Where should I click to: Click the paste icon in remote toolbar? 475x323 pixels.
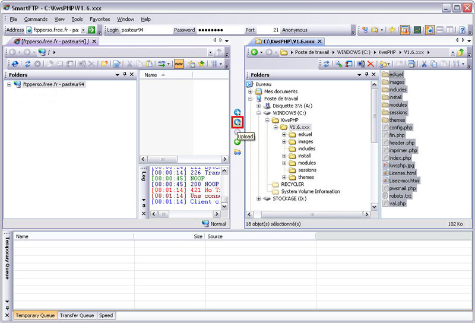(149, 64)
